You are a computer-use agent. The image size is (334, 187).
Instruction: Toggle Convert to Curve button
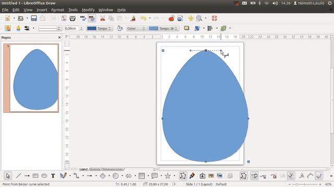point(291,176)
